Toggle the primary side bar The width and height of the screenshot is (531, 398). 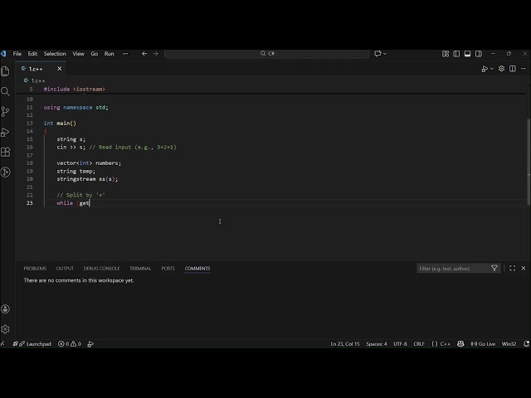456,53
